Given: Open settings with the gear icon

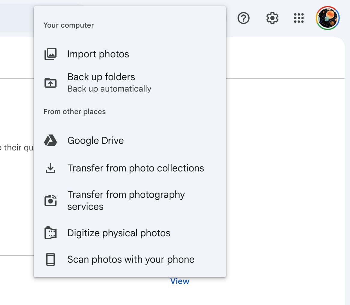Looking at the screenshot, I should (x=272, y=18).
